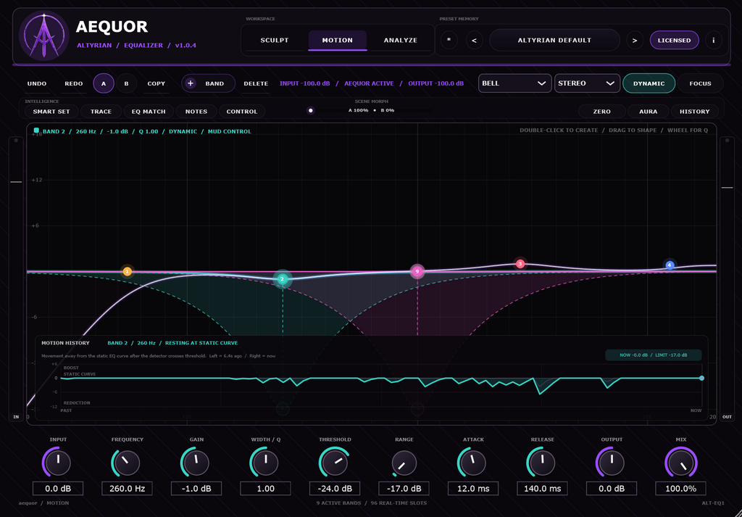Open the Notes panel
742x517 pixels.
coord(196,111)
